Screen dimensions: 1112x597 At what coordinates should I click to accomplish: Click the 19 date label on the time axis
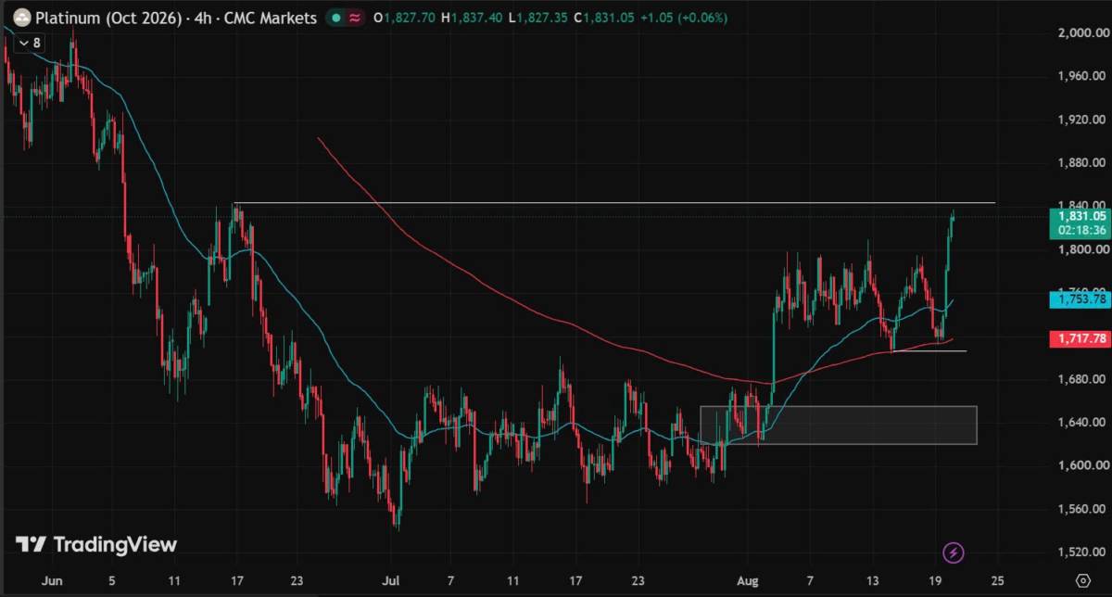[x=935, y=580]
